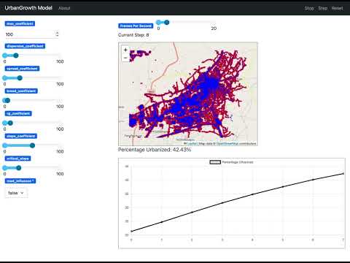This screenshot has width=350, height=263.
Task: Click the critical_slope slider handle
Action: (19, 168)
